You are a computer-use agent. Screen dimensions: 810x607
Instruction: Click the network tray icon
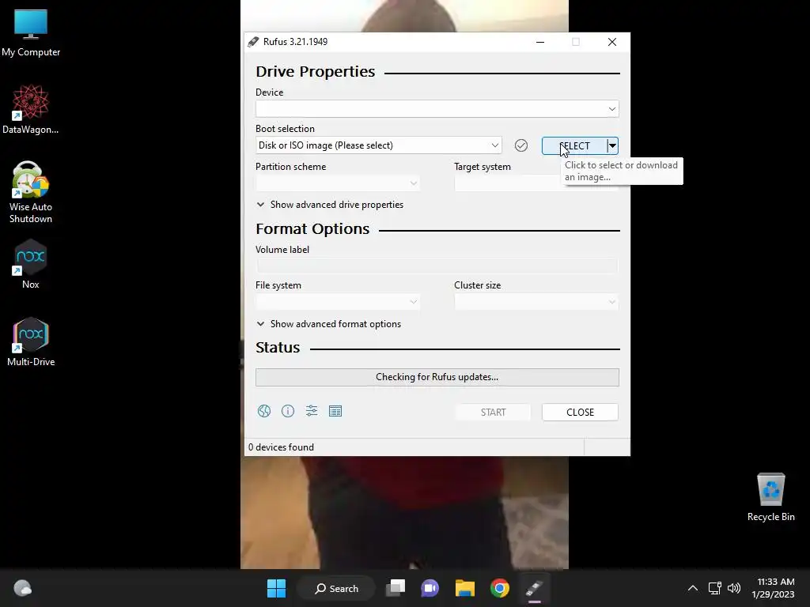pos(715,588)
